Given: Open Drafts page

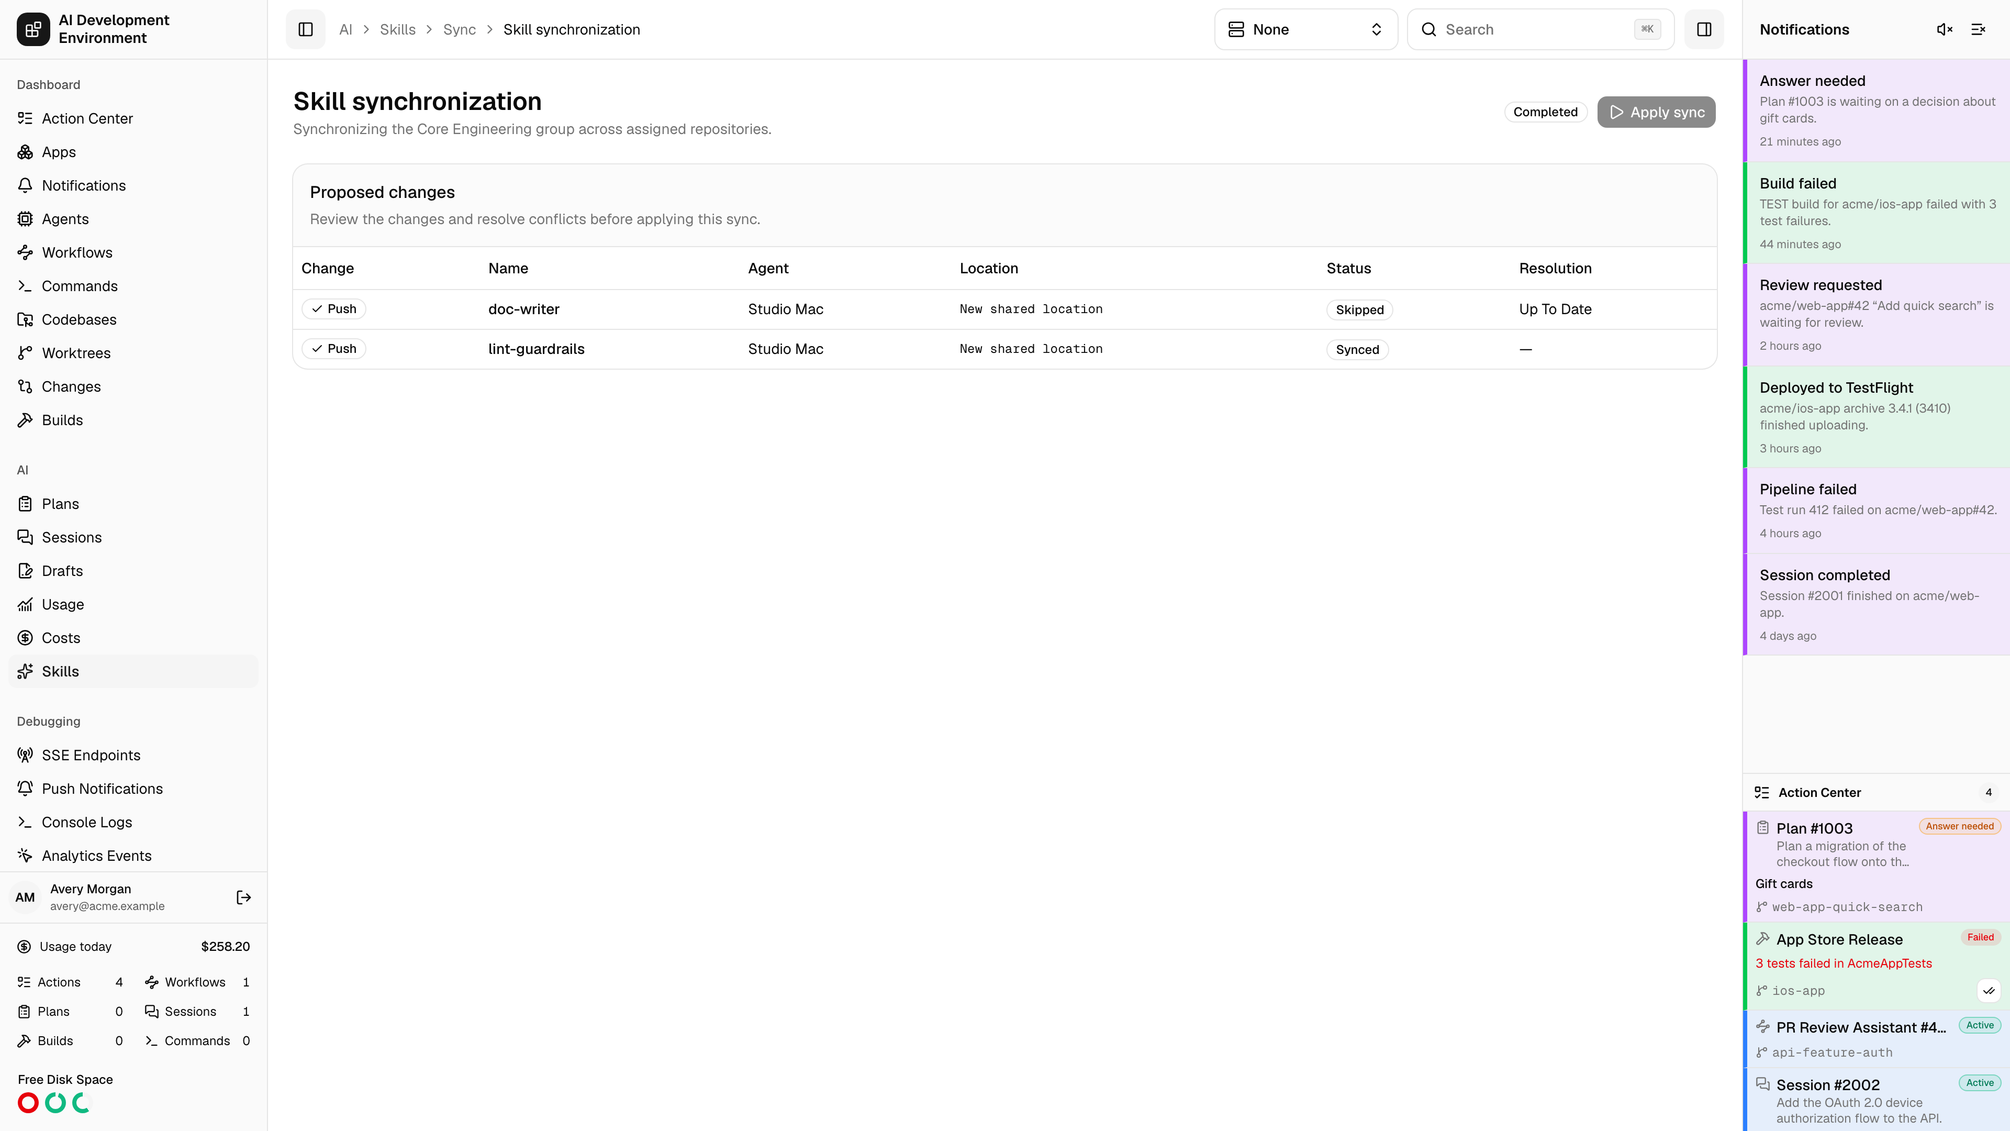Looking at the screenshot, I should point(133,571).
